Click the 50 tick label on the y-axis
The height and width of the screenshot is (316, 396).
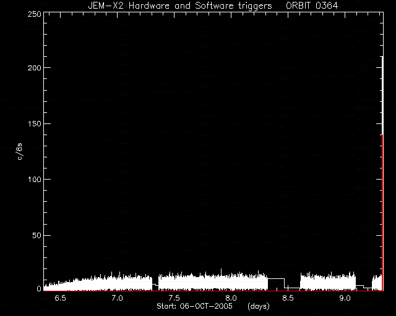pos(37,235)
